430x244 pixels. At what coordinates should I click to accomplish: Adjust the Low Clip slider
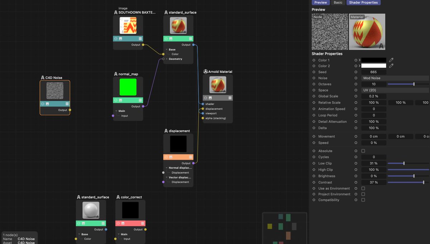click(x=408, y=163)
